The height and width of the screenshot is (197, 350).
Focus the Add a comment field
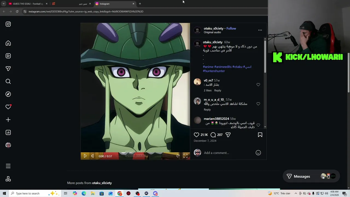coord(228,153)
